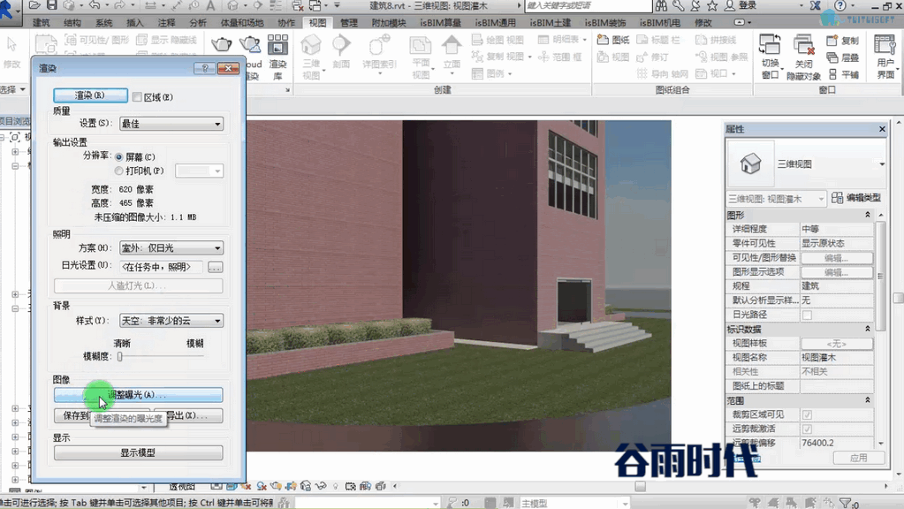Screen dimensions: 904x509
Task: Toggle the 远剪裁激活 checkbox
Action: tap(807, 429)
